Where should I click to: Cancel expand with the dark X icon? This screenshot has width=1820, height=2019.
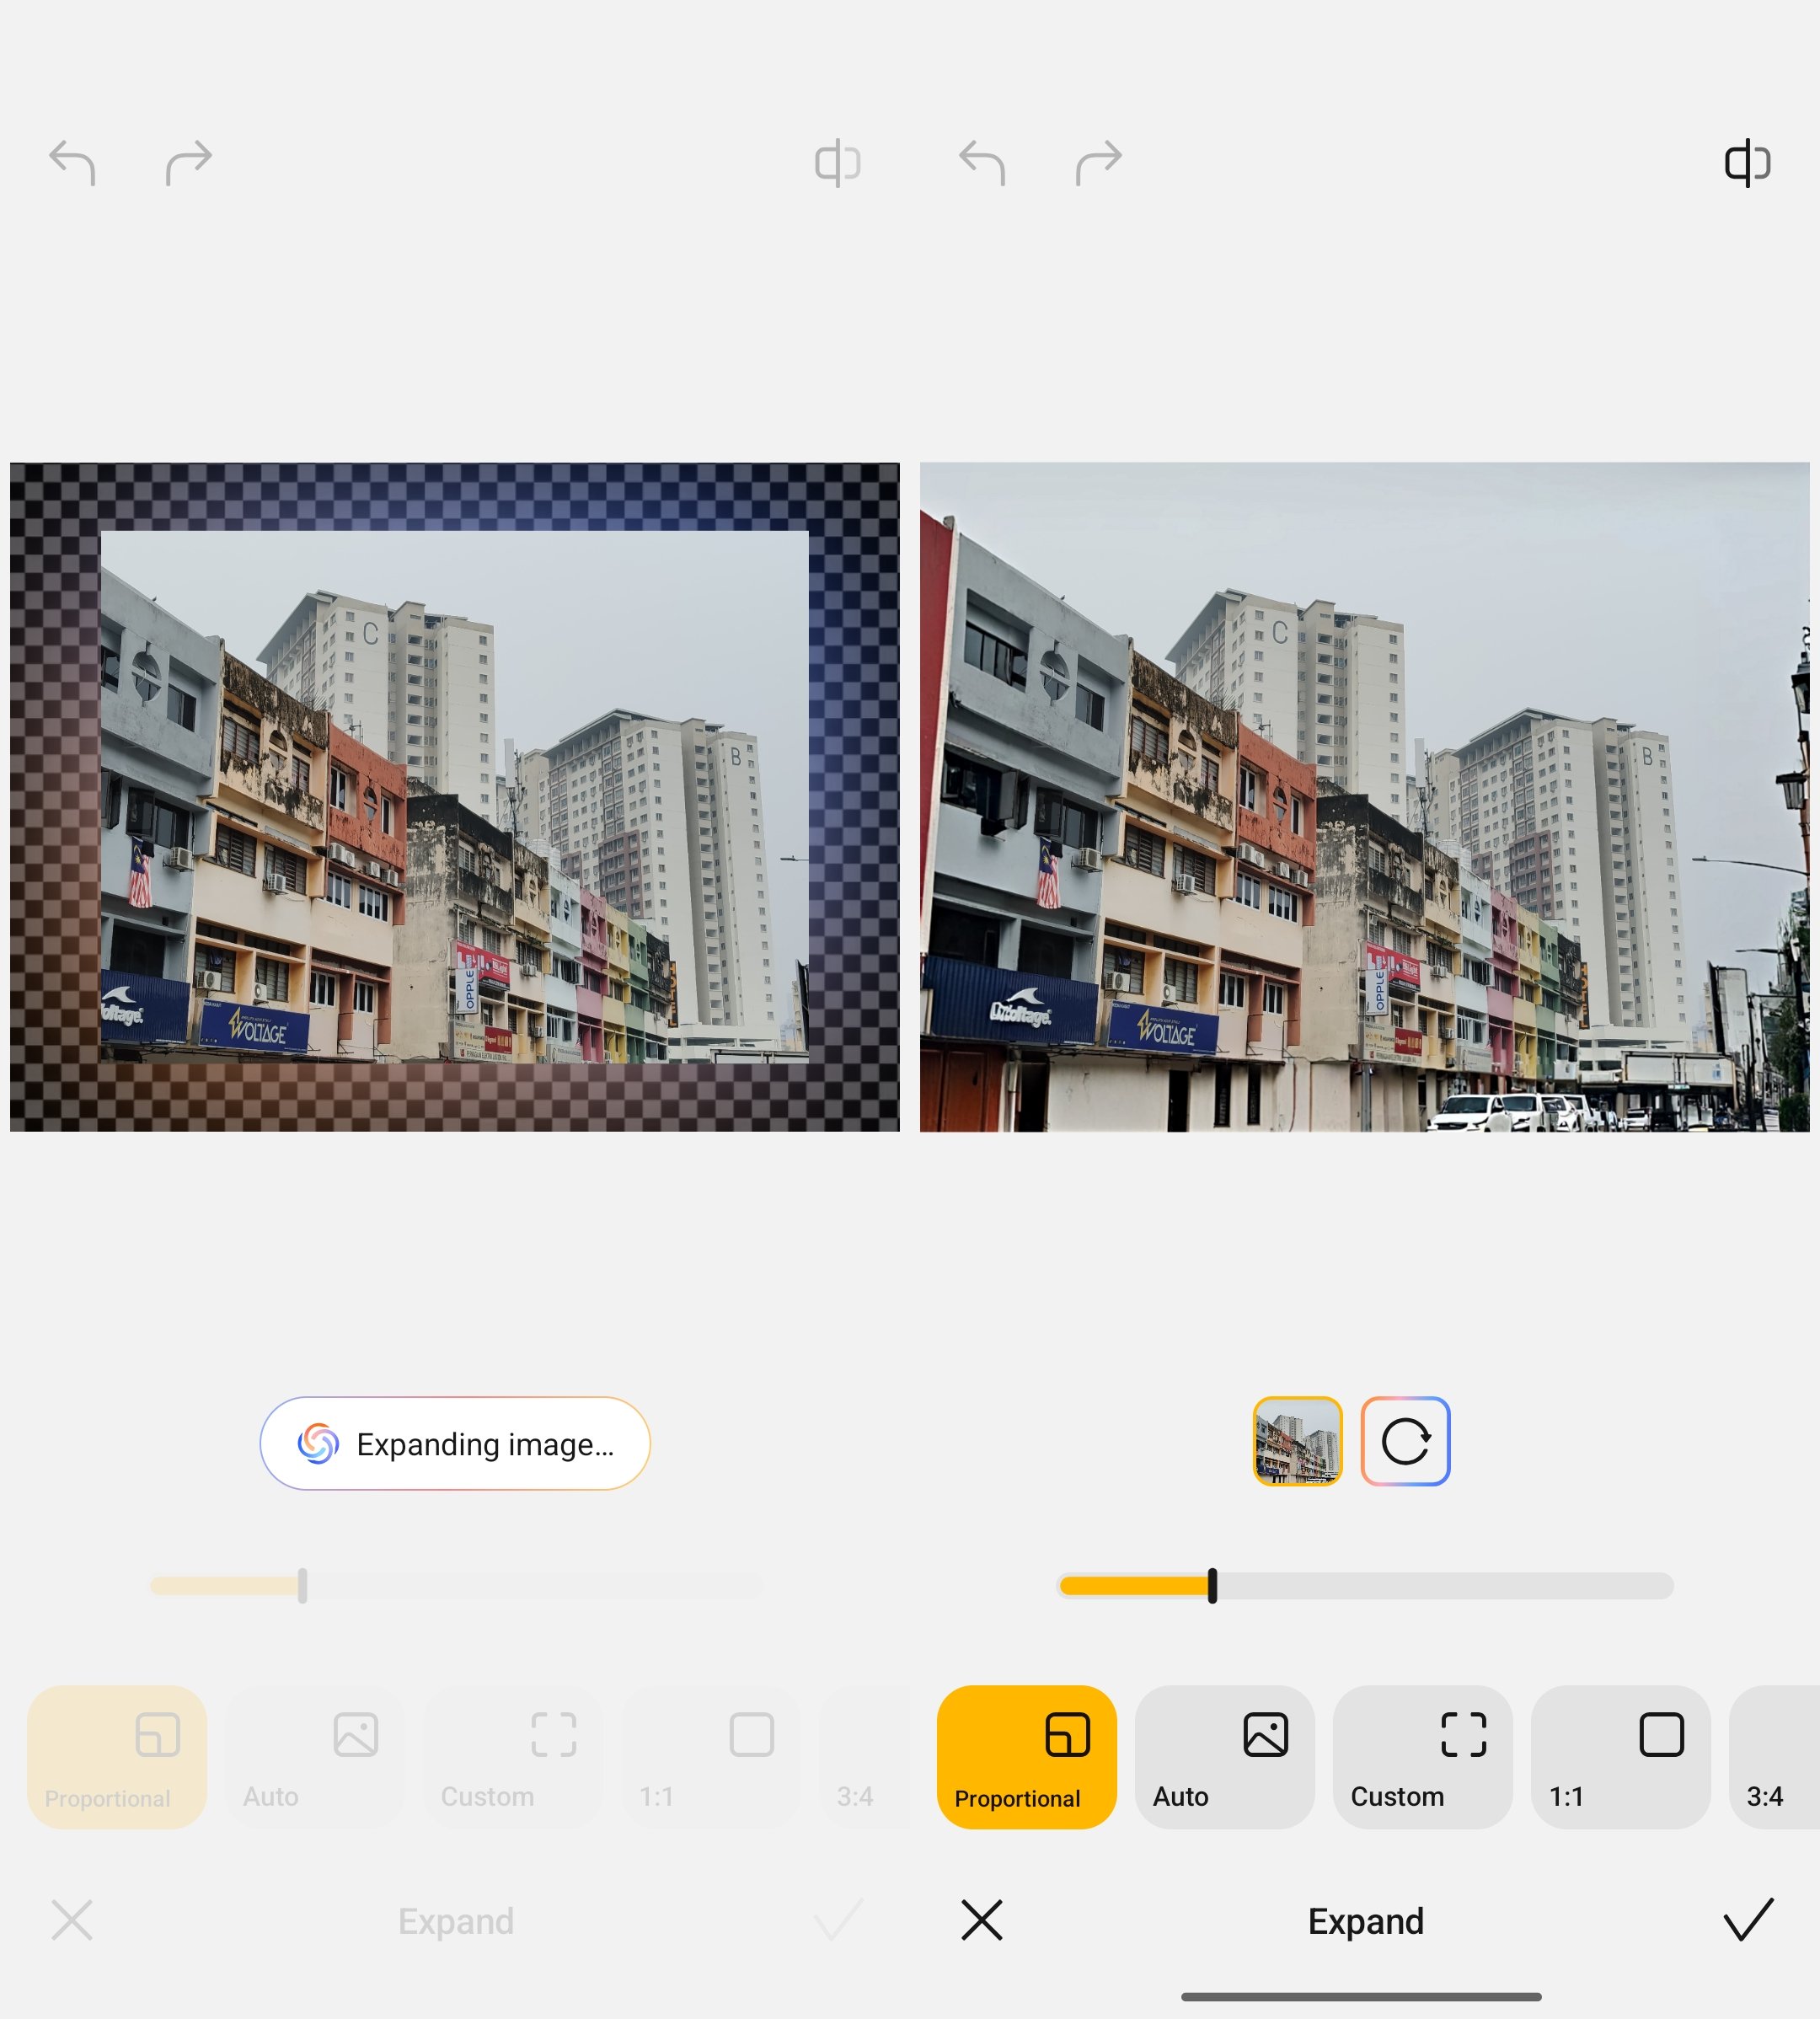(982, 1920)
